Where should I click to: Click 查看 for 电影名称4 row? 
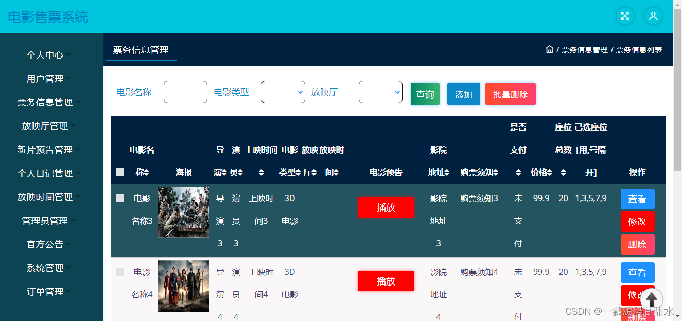[x=637, y=273]
